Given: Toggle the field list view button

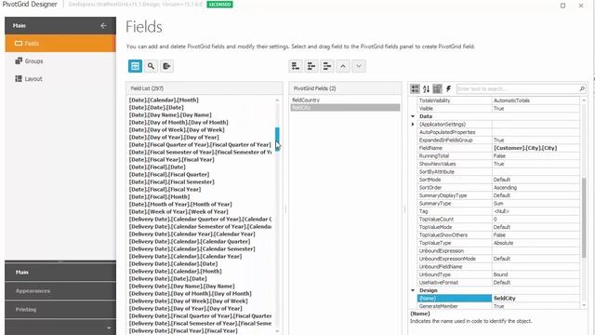Looking at the screenshot, I should (135, 66).
